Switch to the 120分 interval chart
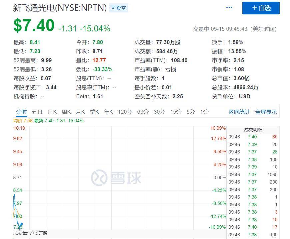The image size is (290, 239). [x=125, y=112]
